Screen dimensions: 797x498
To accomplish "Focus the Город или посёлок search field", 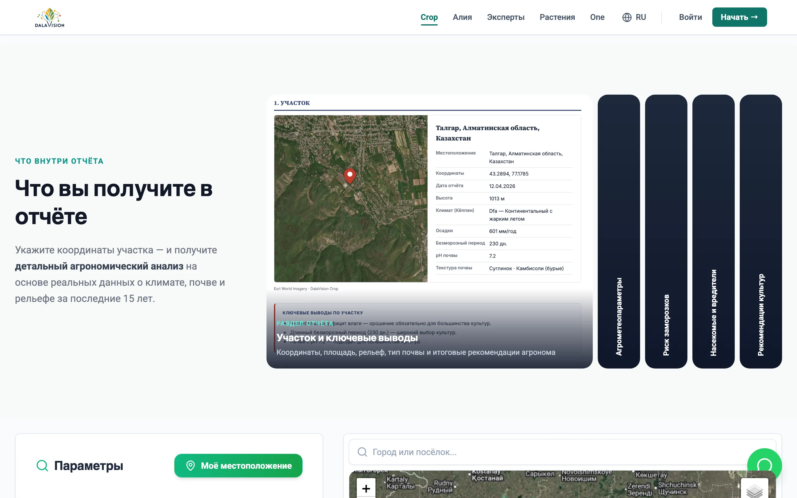I will [562, 452].
